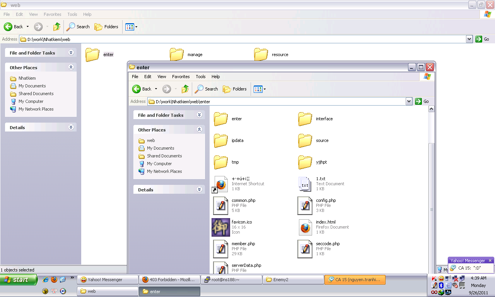495x297 pixels.
Task: Select the resource folder in web window
Action: tap(261, 55)
